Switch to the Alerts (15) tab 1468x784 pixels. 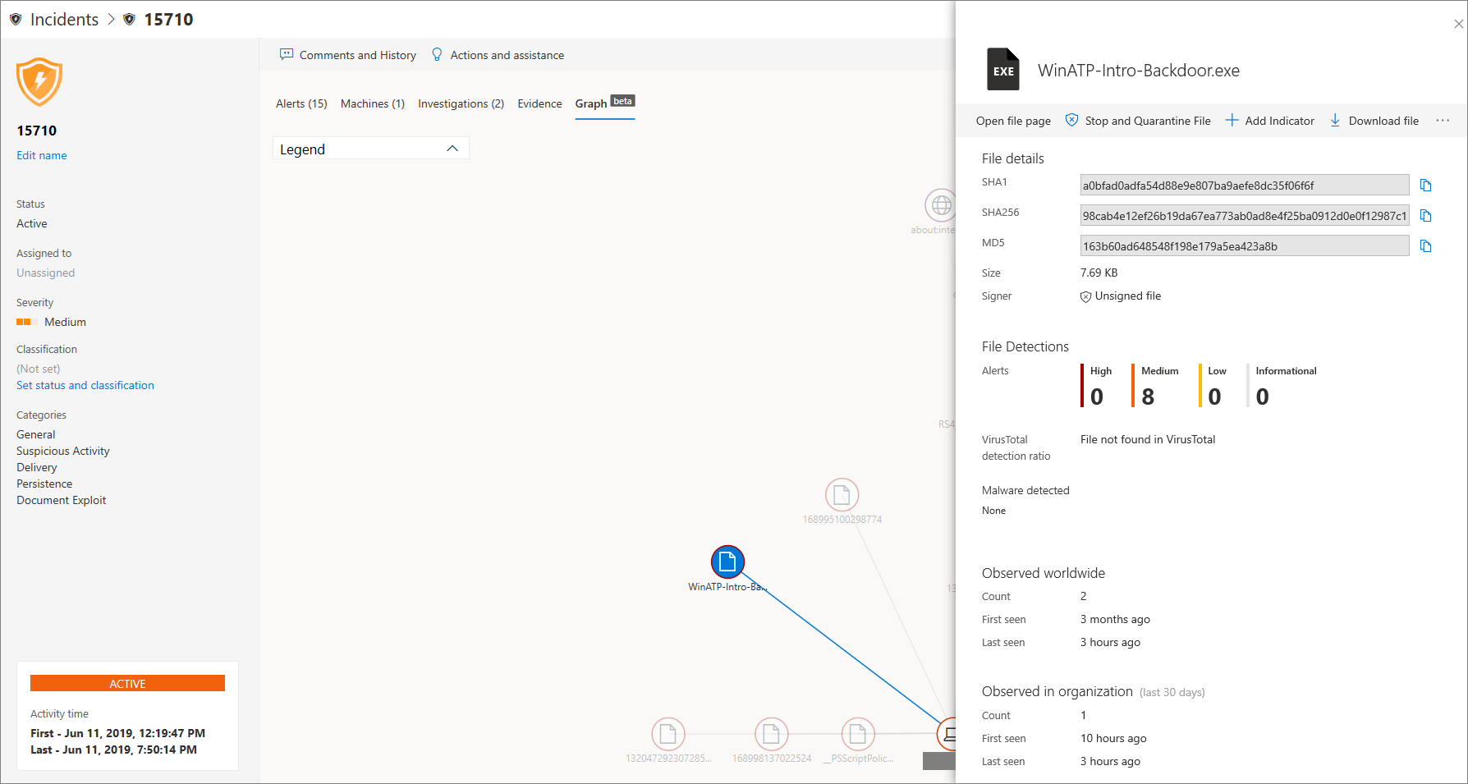(301, 103)
